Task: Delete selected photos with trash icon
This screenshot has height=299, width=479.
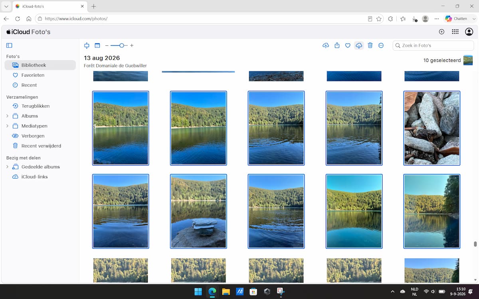Action: tap(370, 45)
